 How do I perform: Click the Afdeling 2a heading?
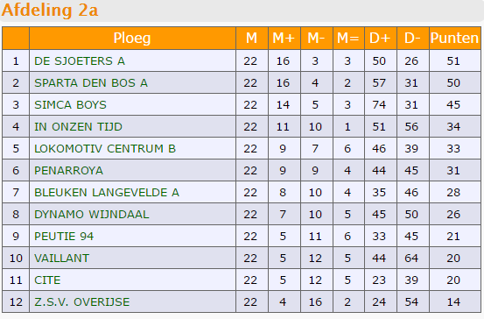click(50, 10)
